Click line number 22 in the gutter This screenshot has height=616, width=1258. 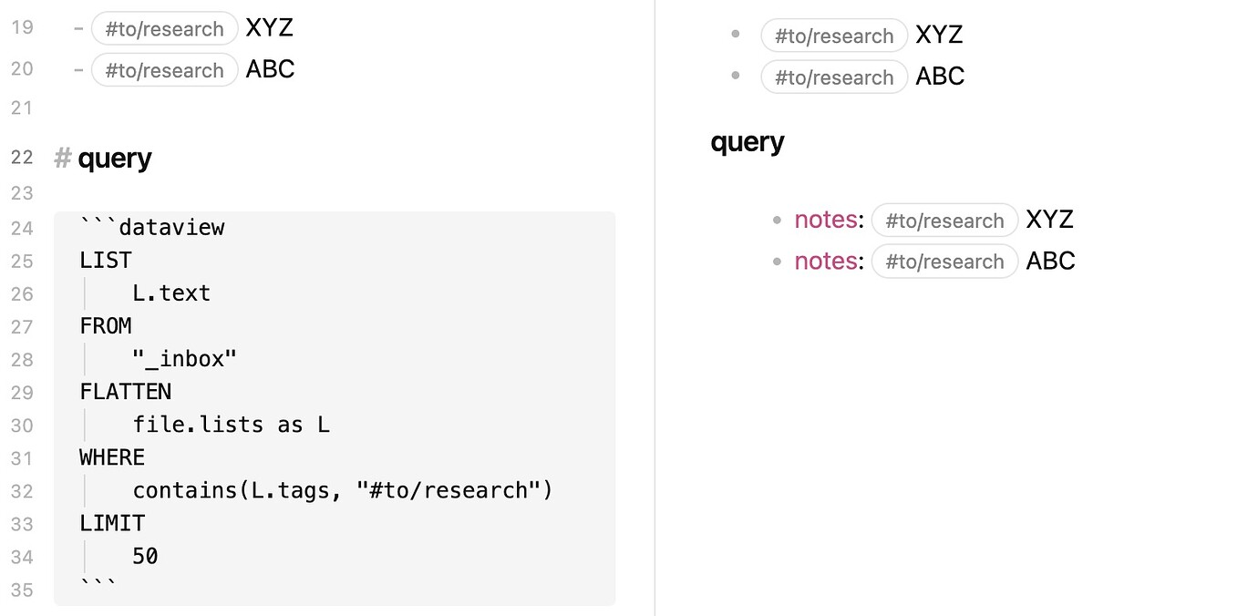[x=22, y=158]
